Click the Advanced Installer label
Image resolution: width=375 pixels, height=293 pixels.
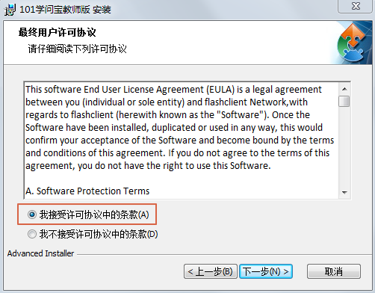tap(40, 253)
